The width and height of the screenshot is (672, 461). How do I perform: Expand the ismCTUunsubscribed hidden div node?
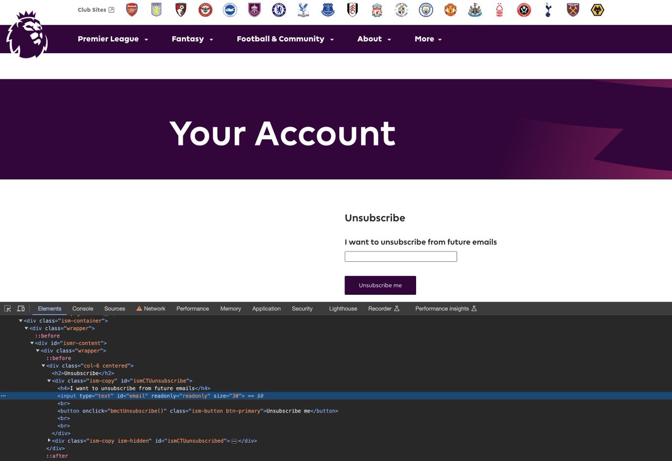coord(49,440)
